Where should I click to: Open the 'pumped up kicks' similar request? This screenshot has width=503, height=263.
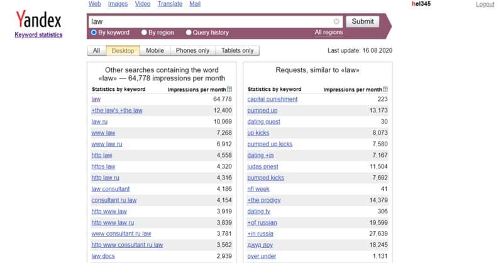[x=270, y=144]
